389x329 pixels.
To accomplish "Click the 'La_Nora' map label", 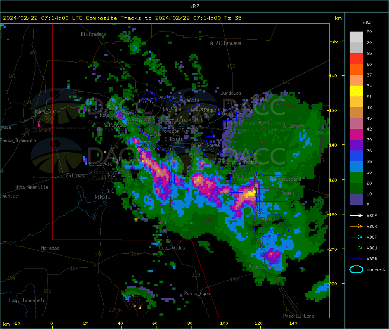I will 172,109.
